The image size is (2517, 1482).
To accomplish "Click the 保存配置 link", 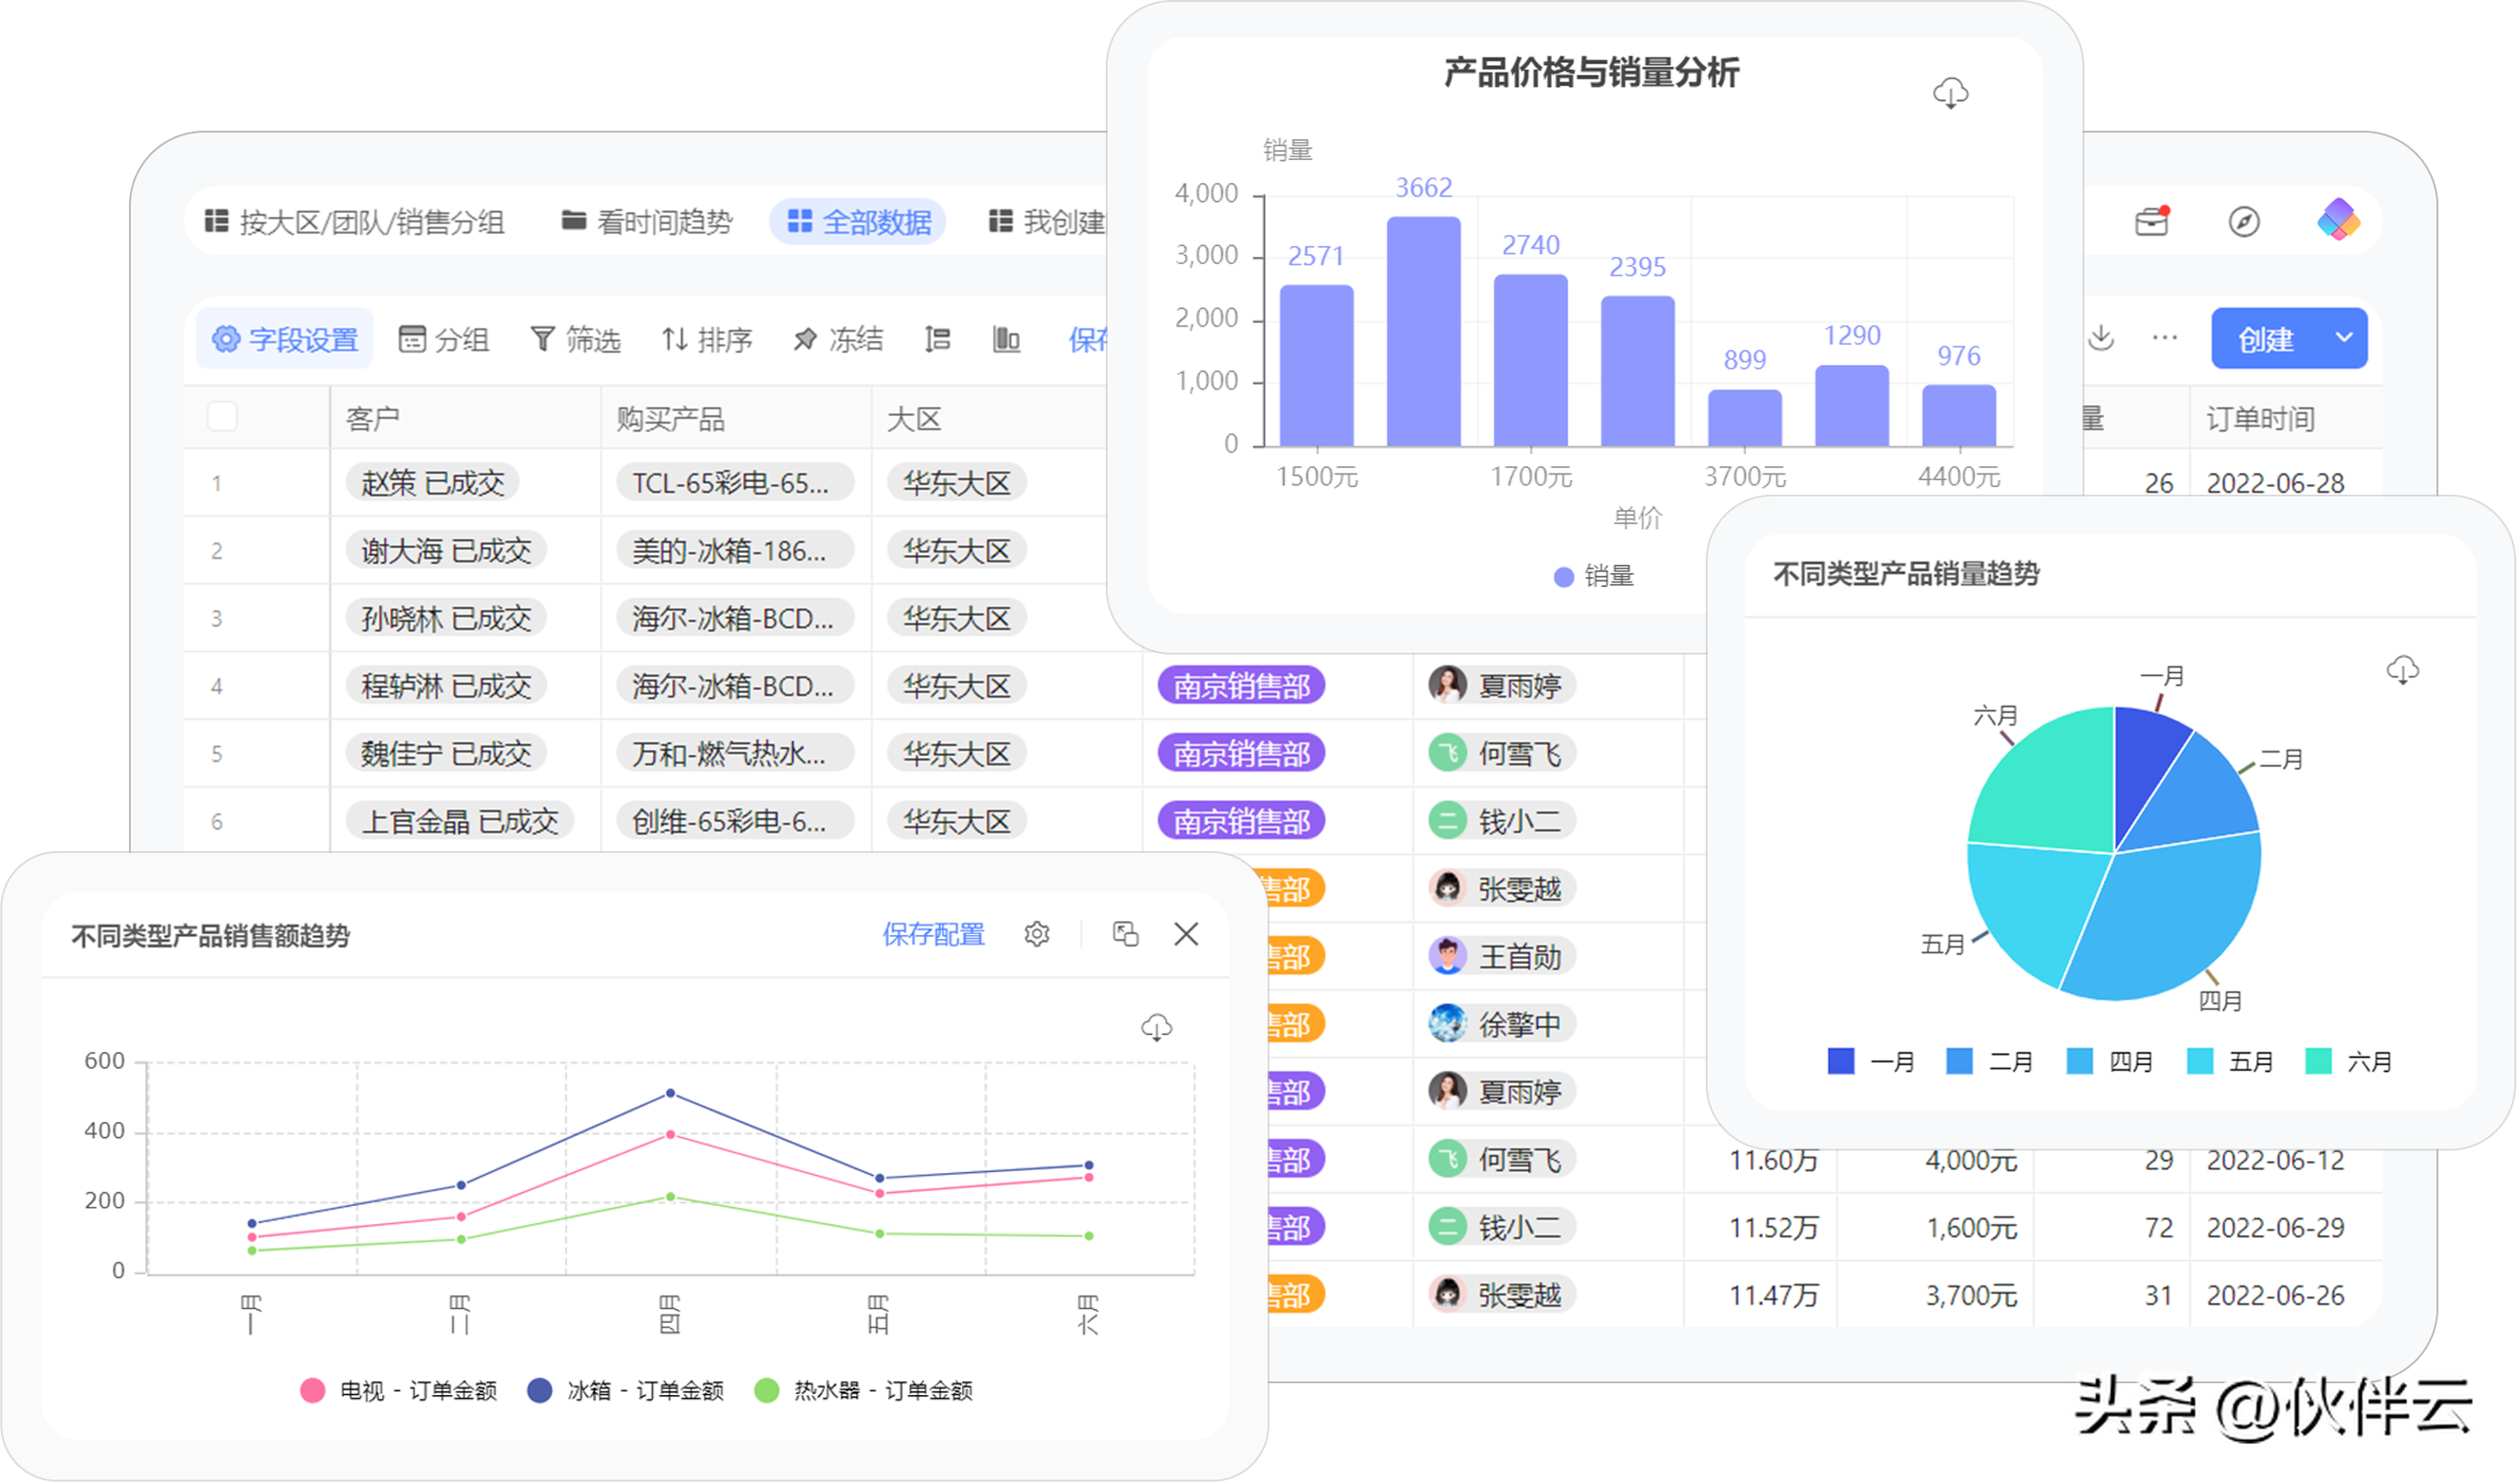I will tap(933, 933).
